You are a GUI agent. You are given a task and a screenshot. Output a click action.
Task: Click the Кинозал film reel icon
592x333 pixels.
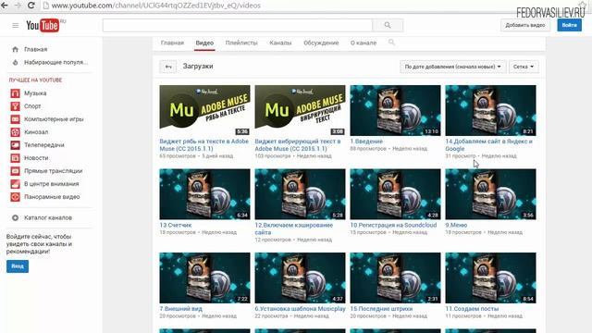point(15,132)
